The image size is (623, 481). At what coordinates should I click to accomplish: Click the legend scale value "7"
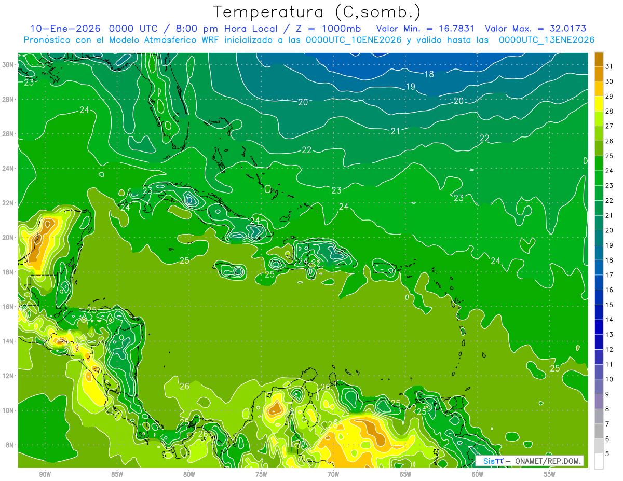tap(607, 424)
